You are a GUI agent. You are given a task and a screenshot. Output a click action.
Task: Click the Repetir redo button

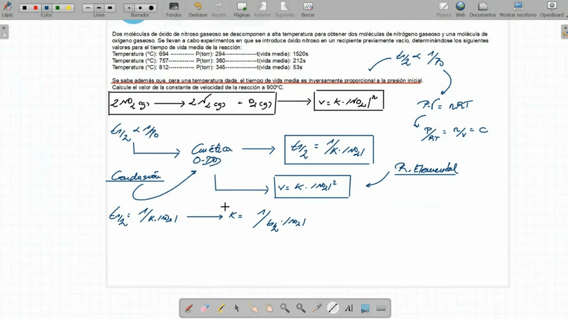[218, 9]
